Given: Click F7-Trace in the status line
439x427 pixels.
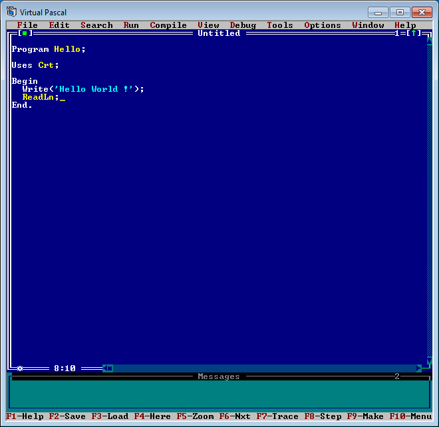Looking at the screenshot, I should click(x=277, y=416).
